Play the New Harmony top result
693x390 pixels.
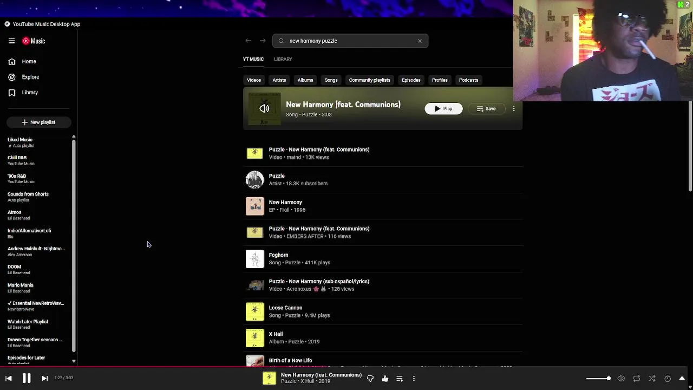(x=443, y=109)
